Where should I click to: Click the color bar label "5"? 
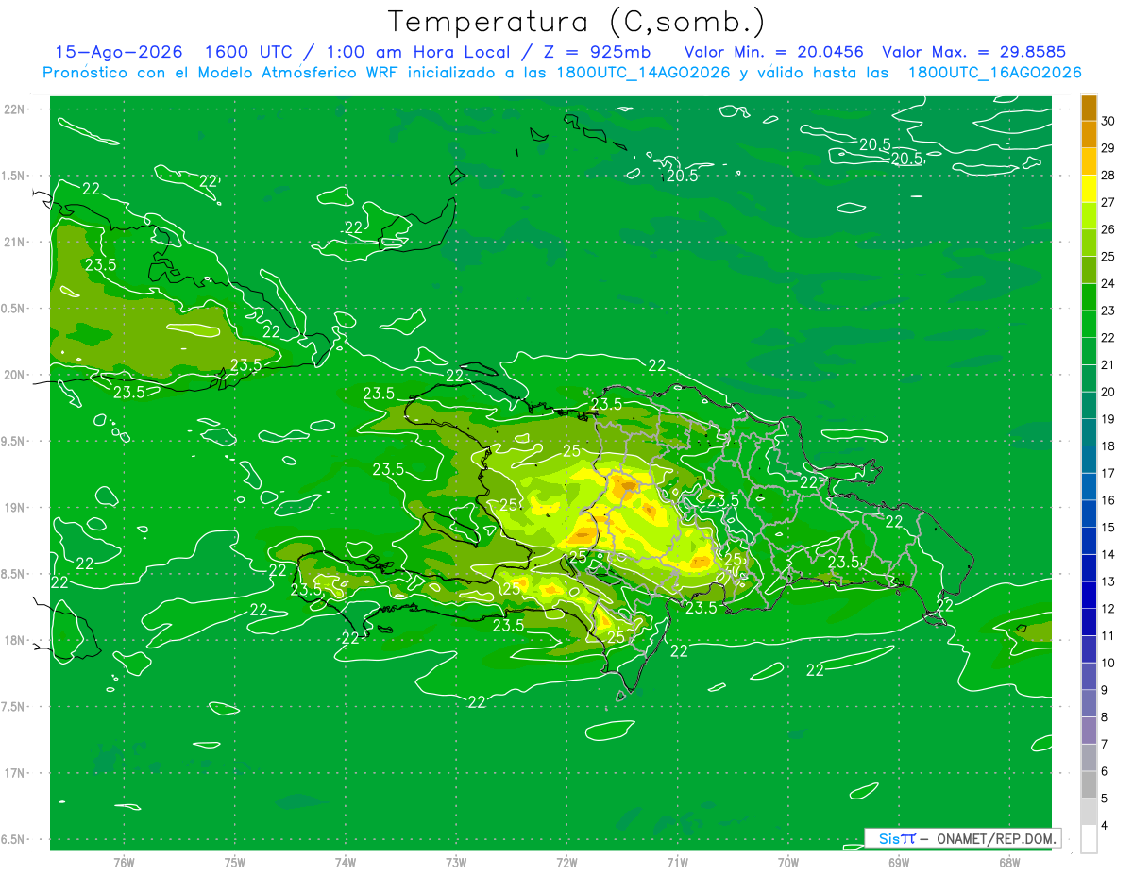(1106, 799)
